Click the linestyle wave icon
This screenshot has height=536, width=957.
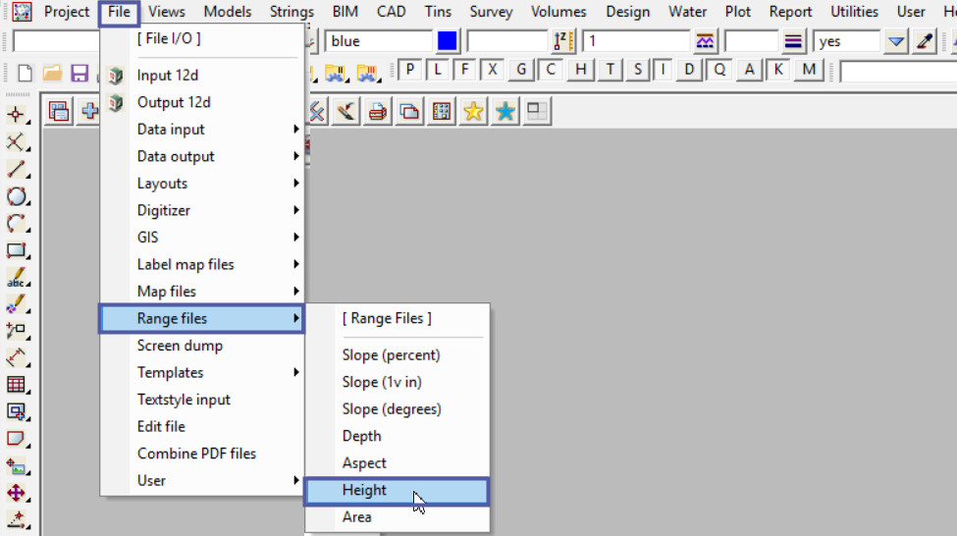pyautogui.click(x=705, y=41)
